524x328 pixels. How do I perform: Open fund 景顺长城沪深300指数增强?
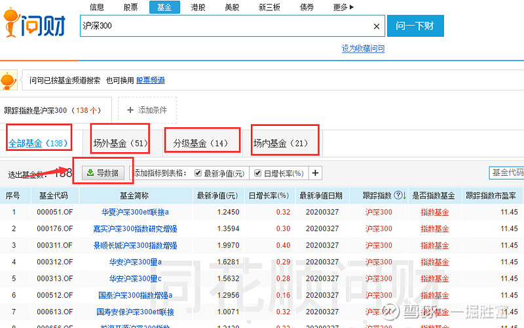point(135,245)
